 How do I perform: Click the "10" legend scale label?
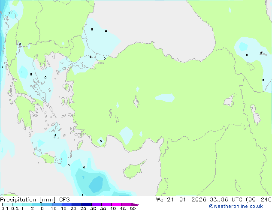(x=54, y=208)
